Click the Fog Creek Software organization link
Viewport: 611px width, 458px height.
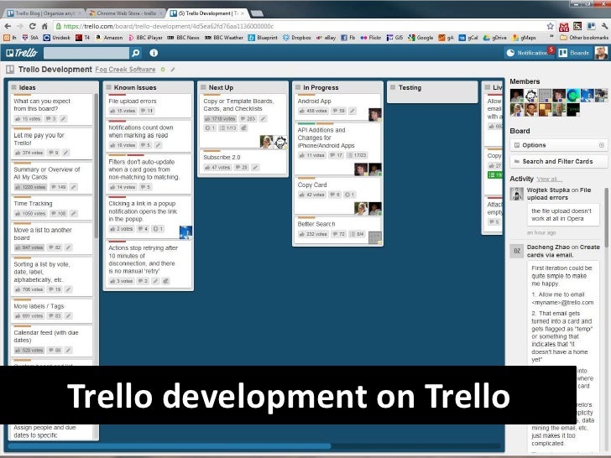pos(125,70)
